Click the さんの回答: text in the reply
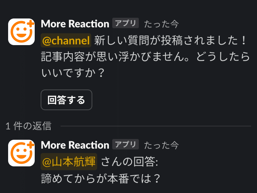The width and height of the screenshot is (257, 193). coord(129,162)
